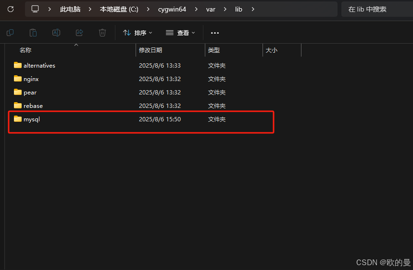Select the pear folder icon
The height and width of the screenshot is (270, 413).
[18, 92]
